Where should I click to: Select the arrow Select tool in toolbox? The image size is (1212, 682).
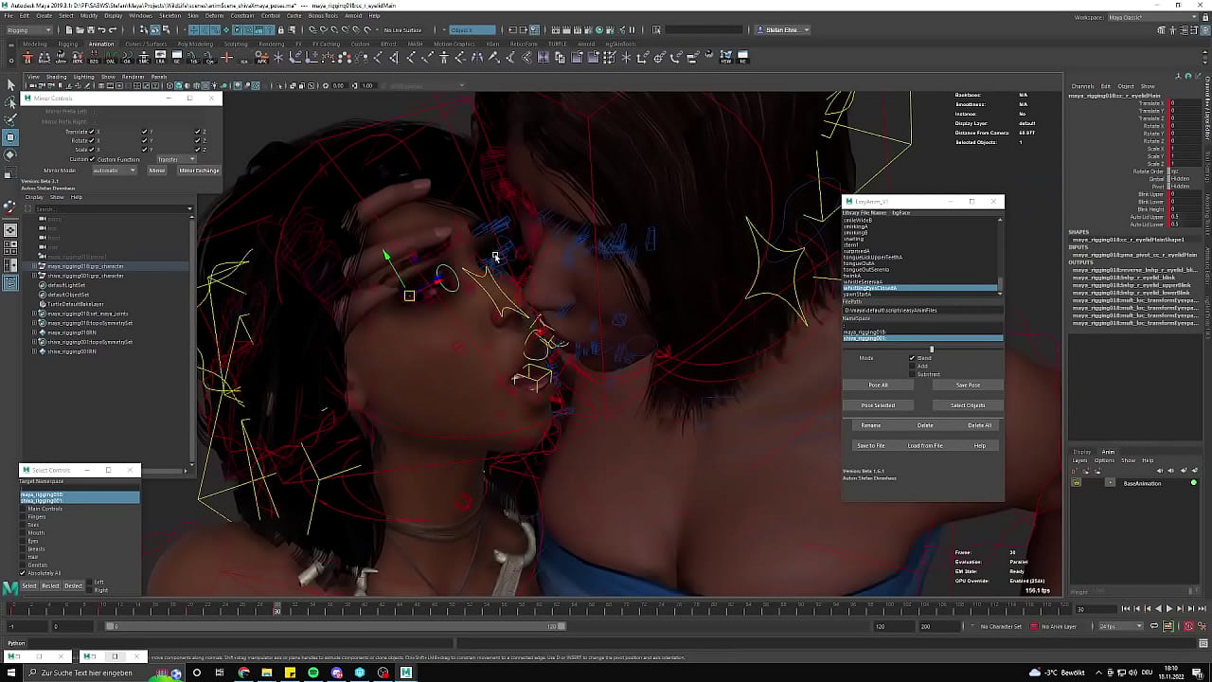(x=10, y=85)
